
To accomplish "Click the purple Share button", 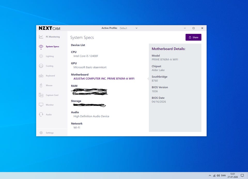I will click(193, 37).
